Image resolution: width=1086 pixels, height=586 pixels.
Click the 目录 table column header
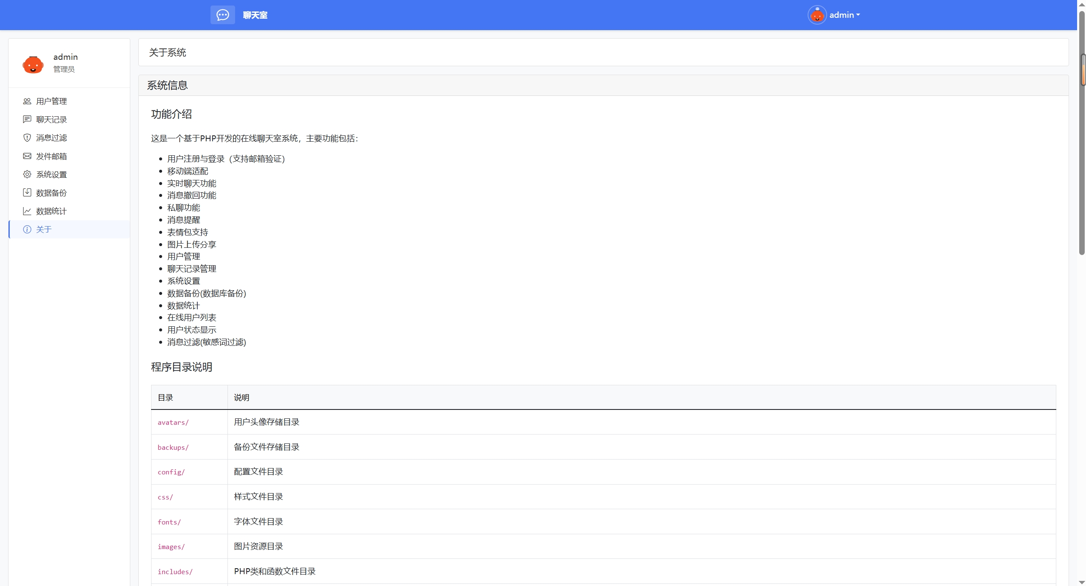click(x=166, y=398)
